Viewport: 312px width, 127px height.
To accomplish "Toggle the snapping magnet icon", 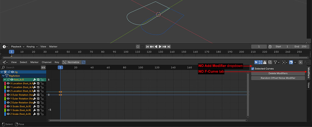I will point(291,62).
